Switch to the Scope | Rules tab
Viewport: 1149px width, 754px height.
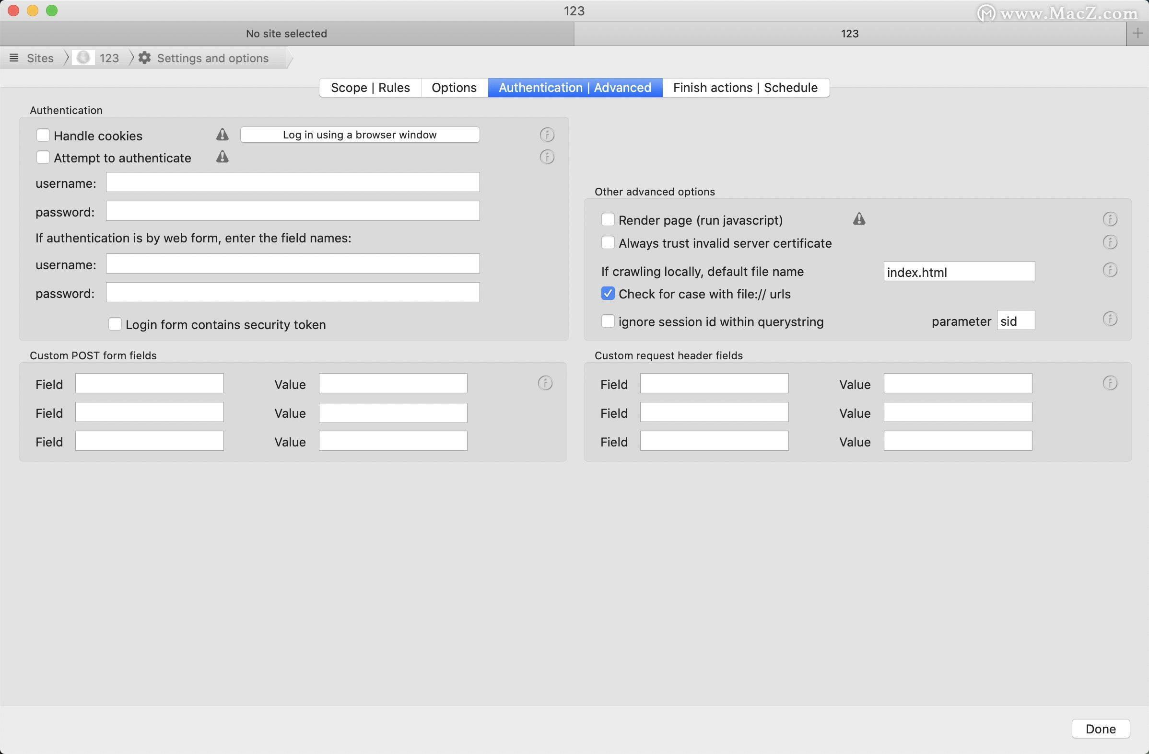point(370,88)
